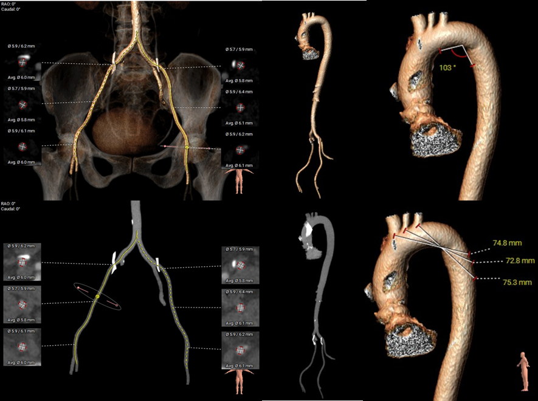Click the pink endpoint handle of the elliptical plane marker
Viewport: 538px width, 401px height.
[78, 287]
